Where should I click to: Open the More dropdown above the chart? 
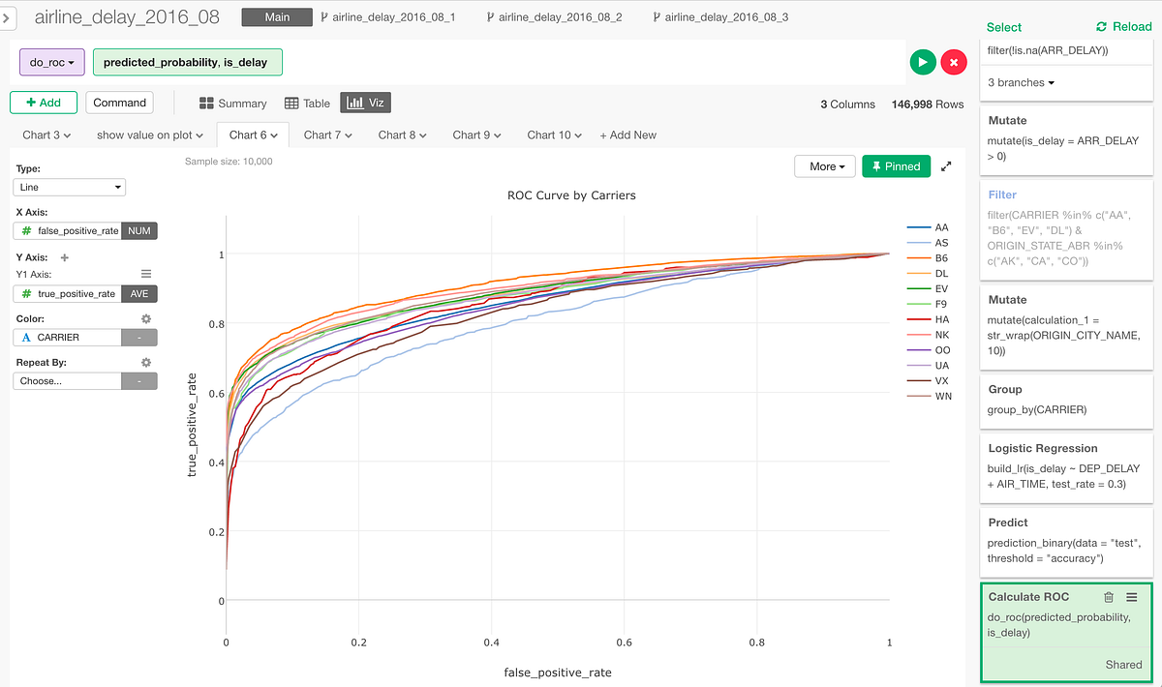coord(824,165)
